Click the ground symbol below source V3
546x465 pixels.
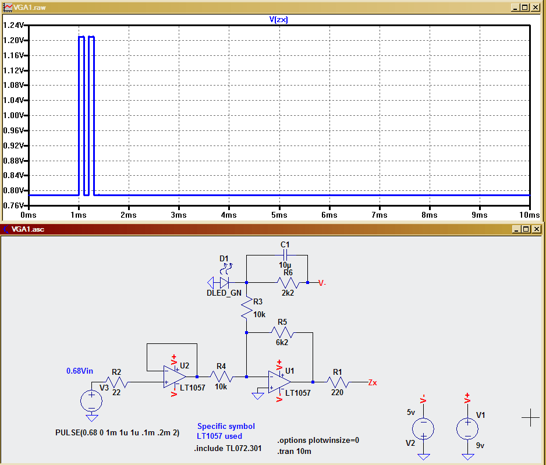91,418
